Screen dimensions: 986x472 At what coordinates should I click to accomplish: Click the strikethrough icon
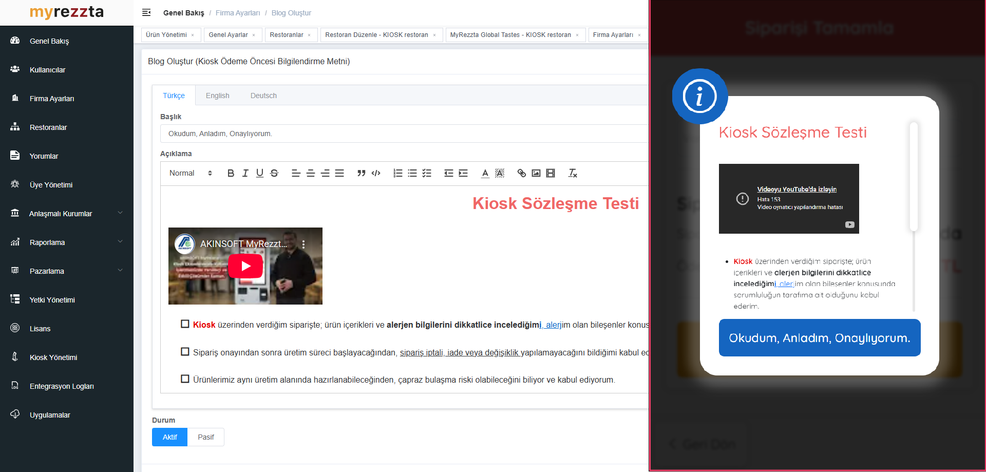click(274, 173)
